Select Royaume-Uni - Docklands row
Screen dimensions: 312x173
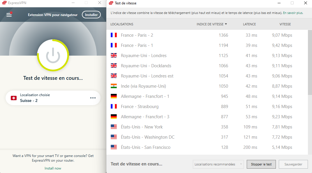(207, 66)
